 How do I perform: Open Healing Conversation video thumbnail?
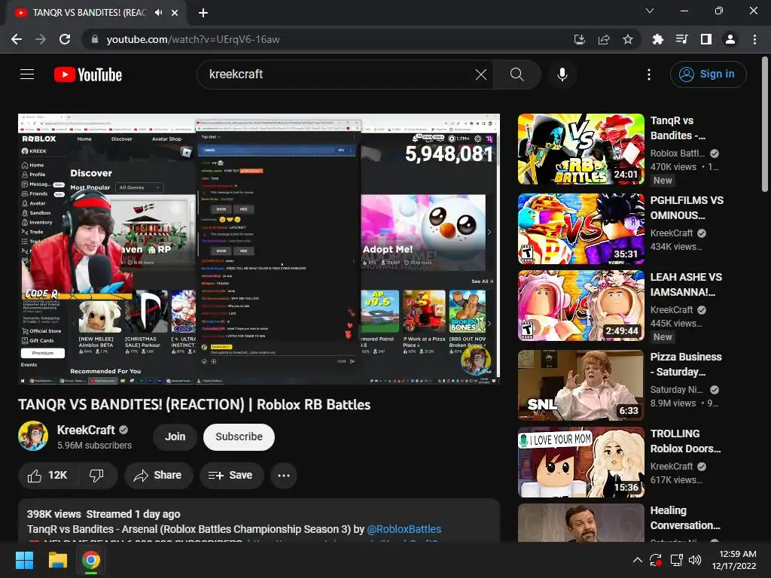coord(581,523)
